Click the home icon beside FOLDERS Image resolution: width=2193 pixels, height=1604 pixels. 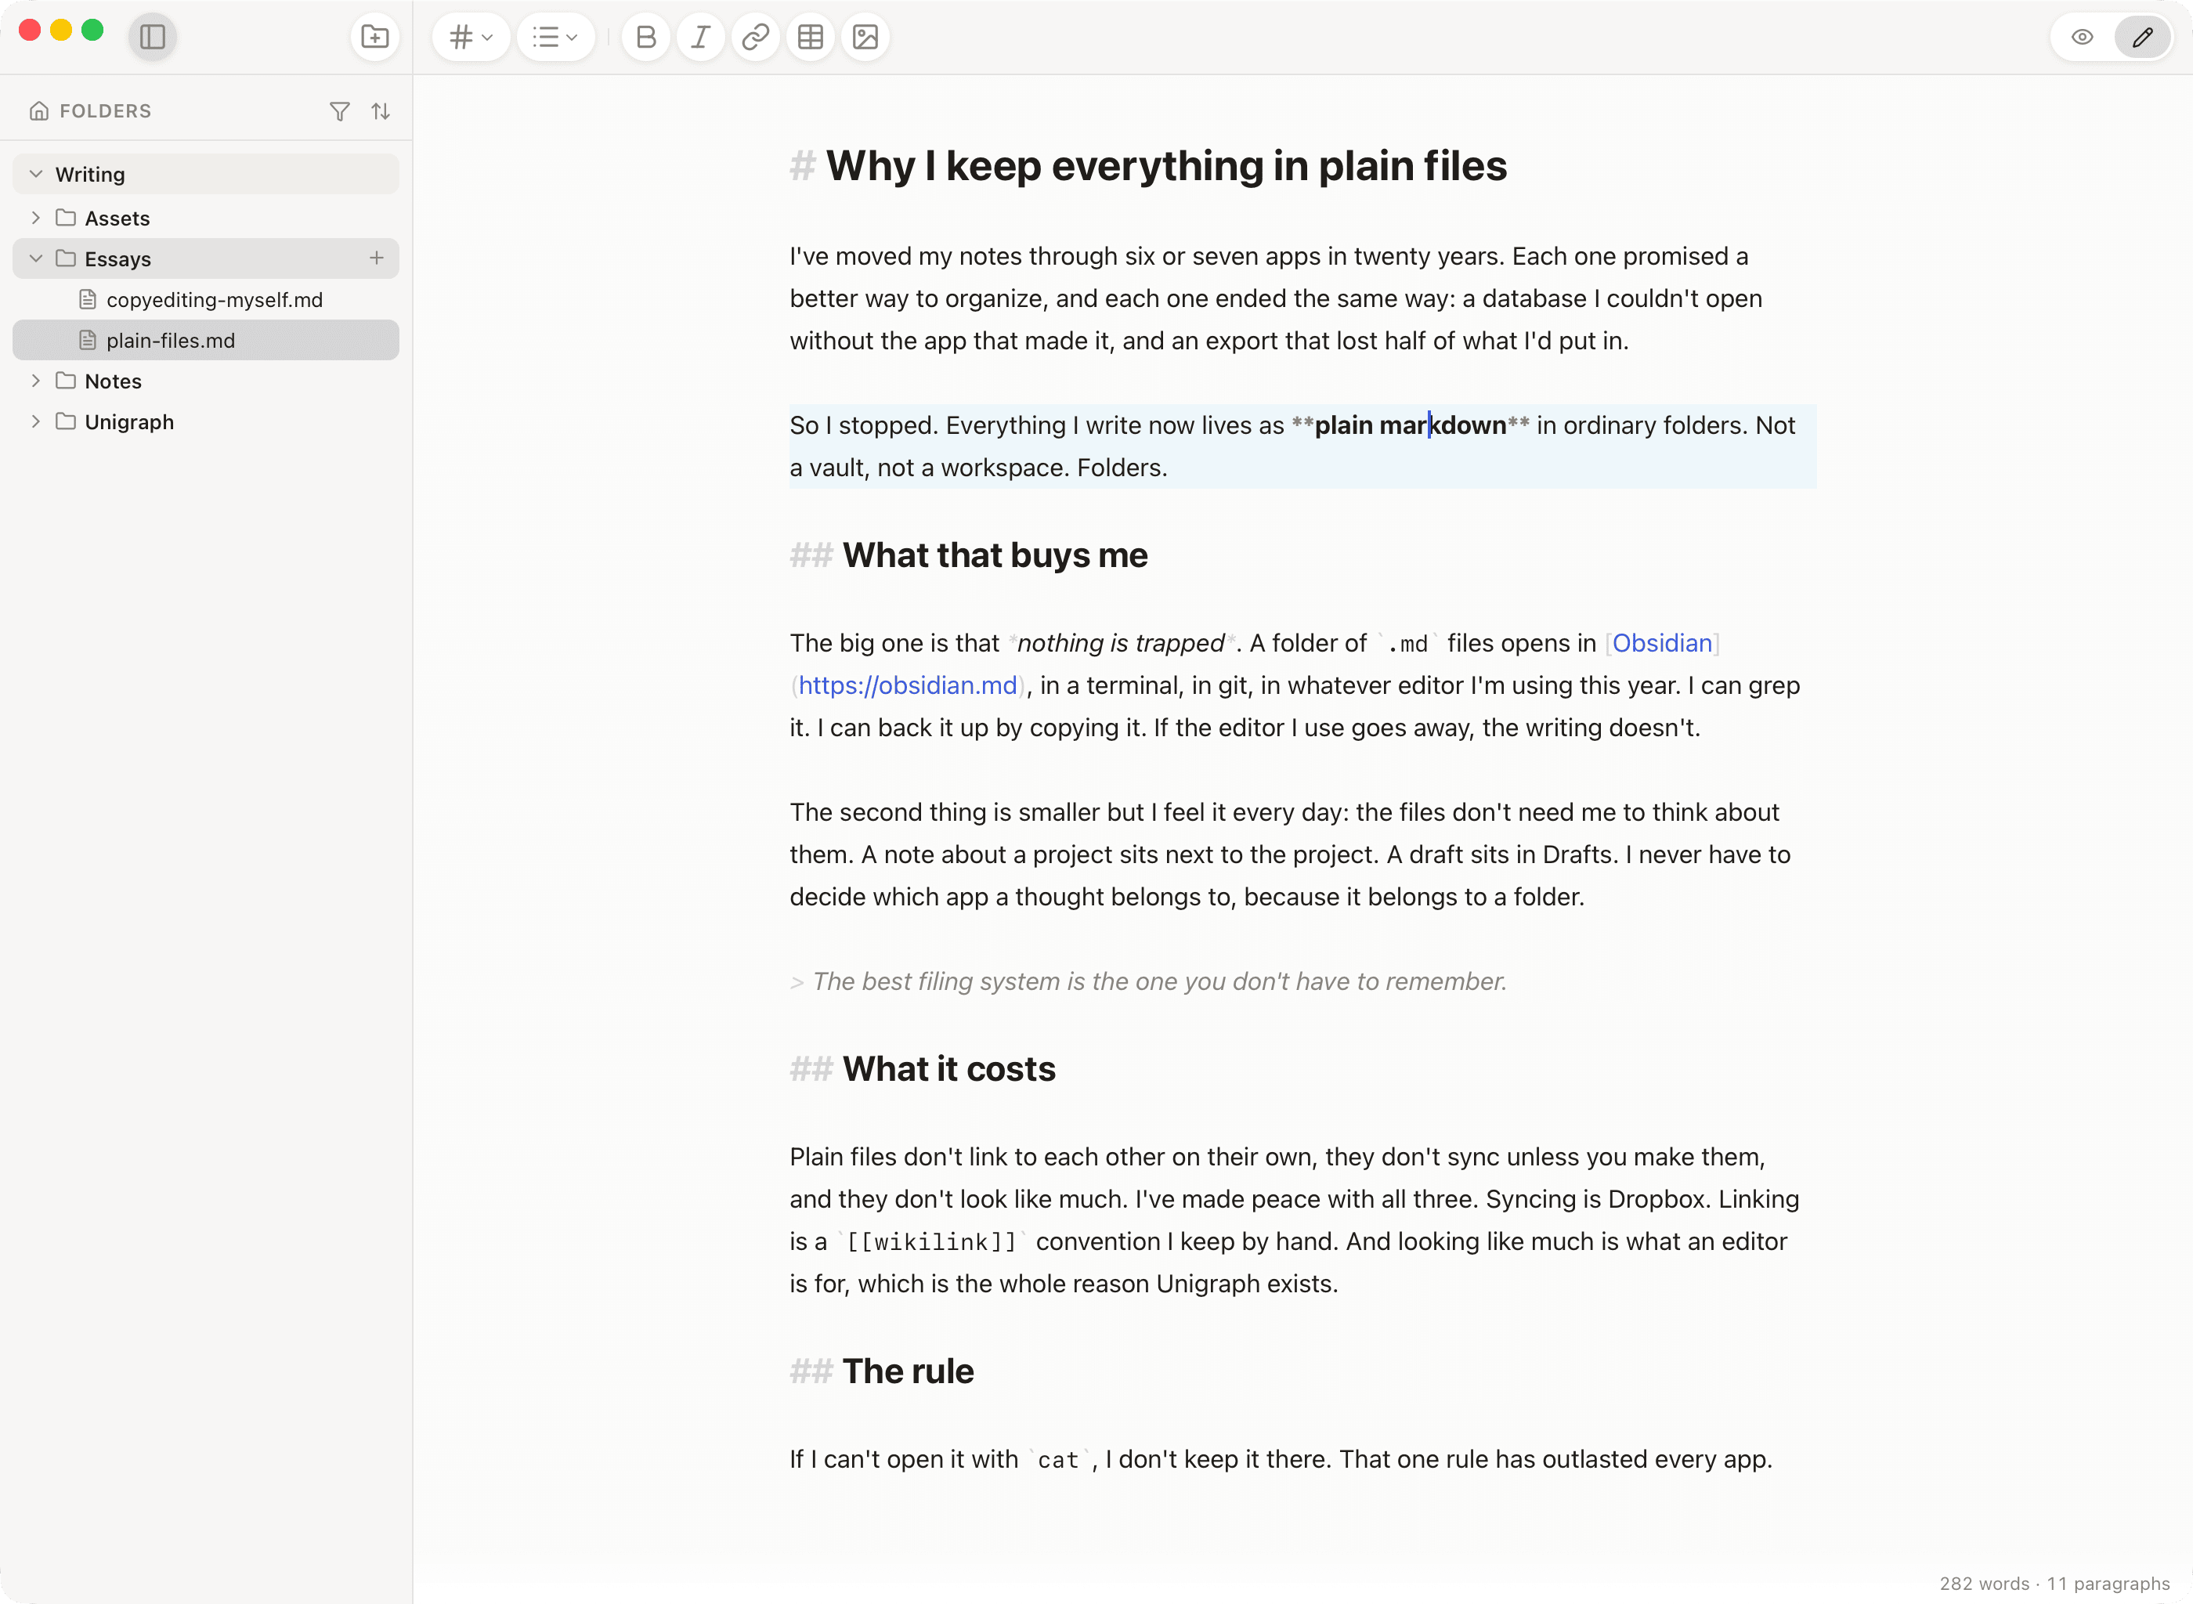(x=39, y=110)
